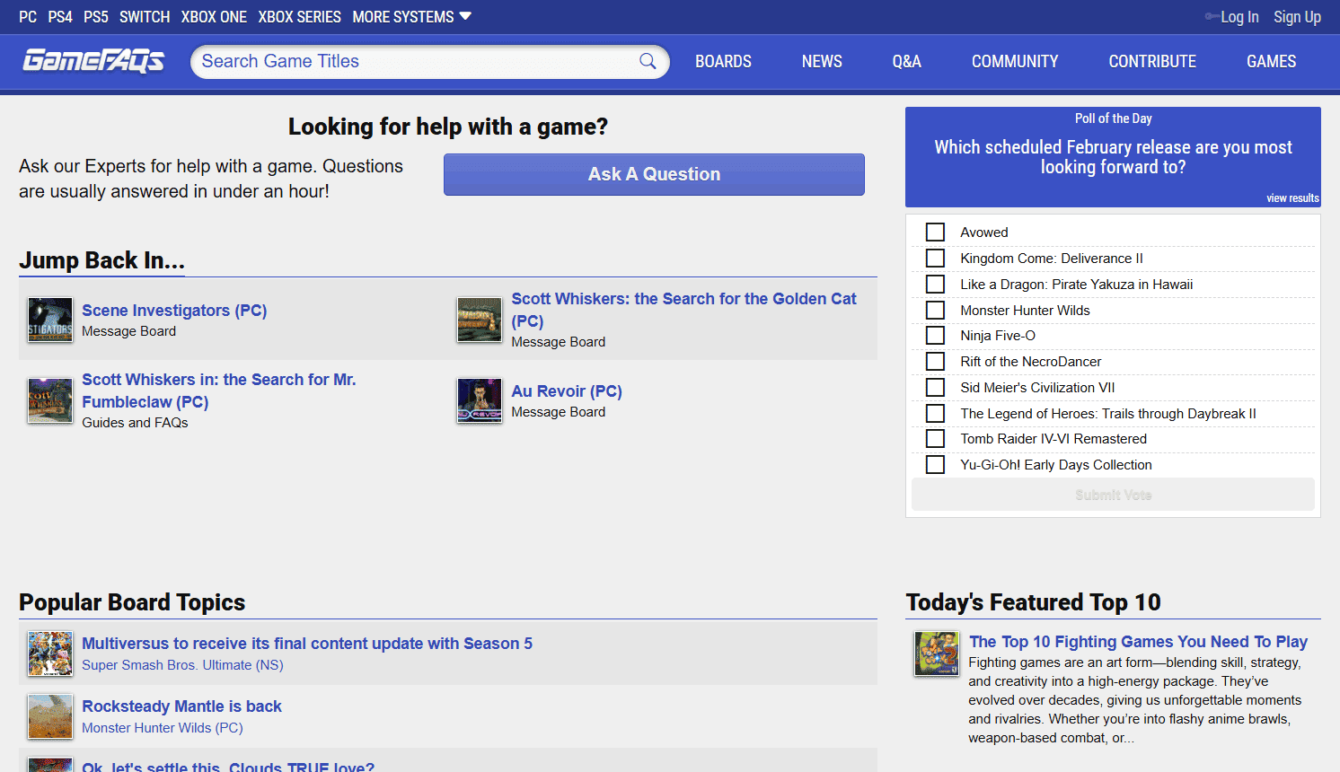Image resolution: width=1340 pixels, height=772 pixels.
Task: Expand the More Systems dropdown
Action: [x=411, y=17]
